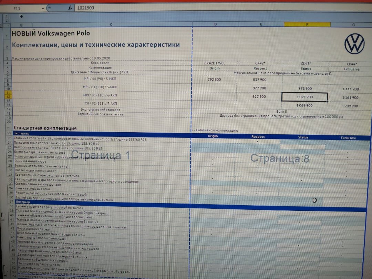This screenshot has width=372, height=279.
Task: Select blue Экстерьер section header
Action: pyautogui.click(x=21, y=133)
